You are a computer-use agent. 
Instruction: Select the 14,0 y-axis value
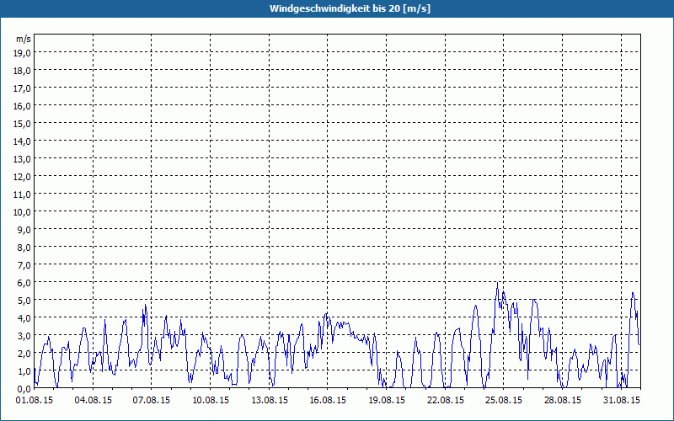pos(24,141)
